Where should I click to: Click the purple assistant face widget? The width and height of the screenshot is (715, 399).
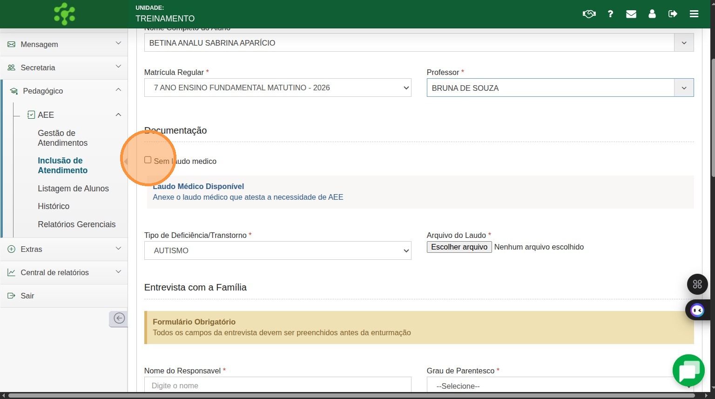click(x=697, y=310)
